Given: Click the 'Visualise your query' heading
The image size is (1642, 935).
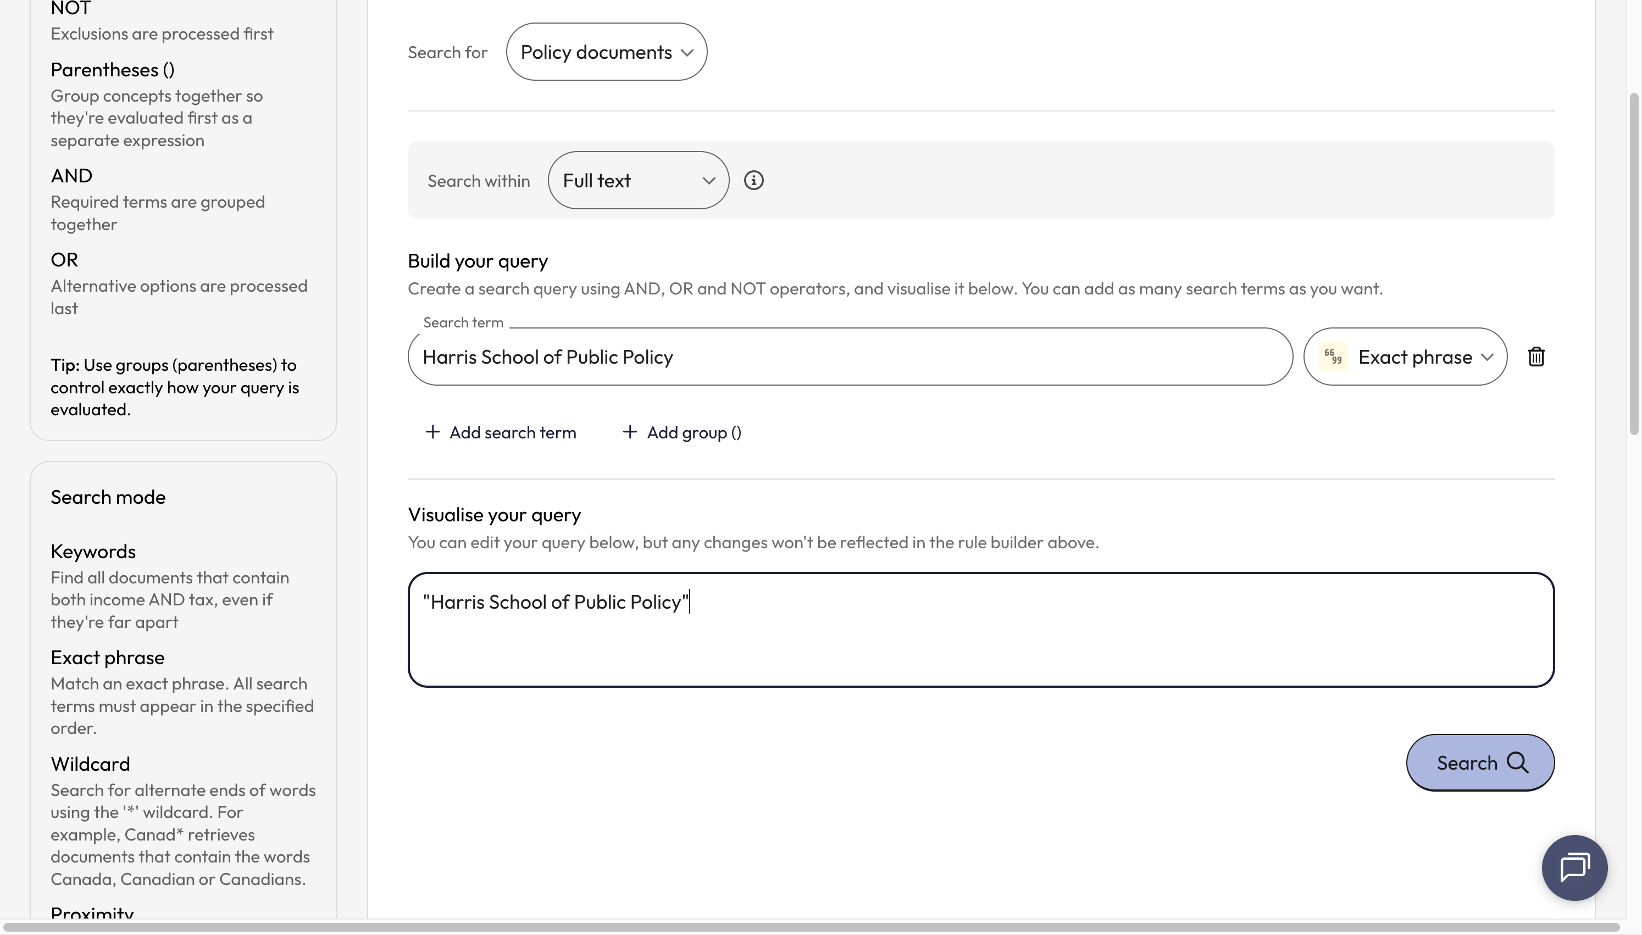Looking at the screenshot, I should pyautogui.click(x=495, y=515).
